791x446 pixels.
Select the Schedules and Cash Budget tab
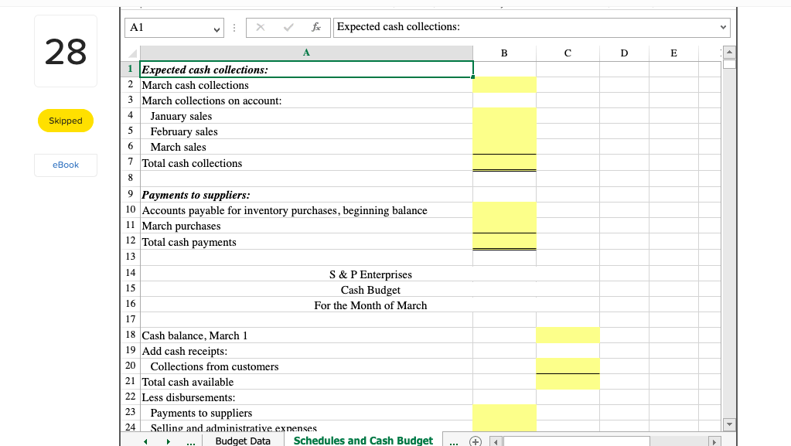click(363, 441)
